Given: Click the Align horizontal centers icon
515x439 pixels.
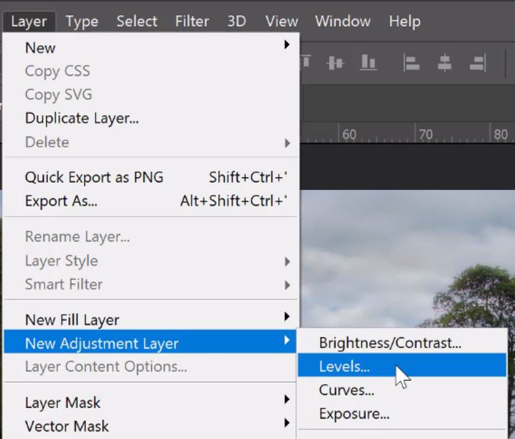Looking at the screenshot, I should [x=444, y=62].
